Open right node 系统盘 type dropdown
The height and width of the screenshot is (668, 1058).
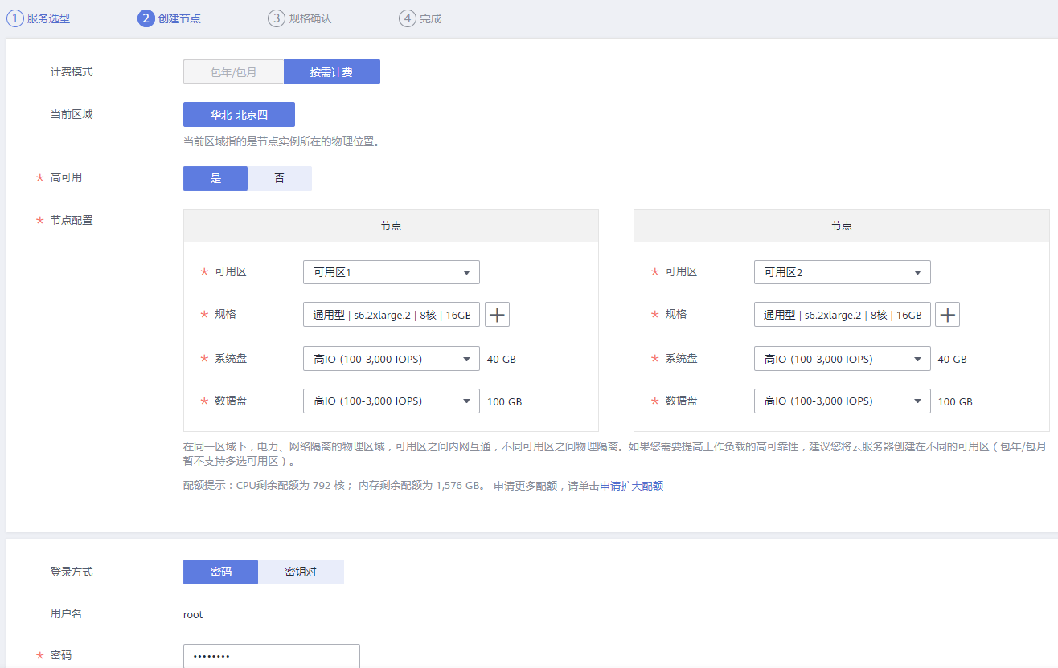[x=843, y=359]
